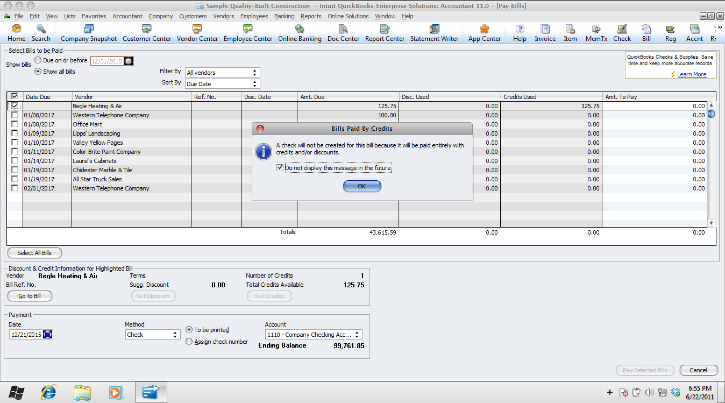Open the Sort By Due Date dropdown
This screenshot has width=725, height=403.
click(222, 84)
